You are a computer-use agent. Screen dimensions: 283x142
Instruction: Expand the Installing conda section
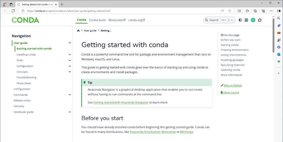point(70,54)
